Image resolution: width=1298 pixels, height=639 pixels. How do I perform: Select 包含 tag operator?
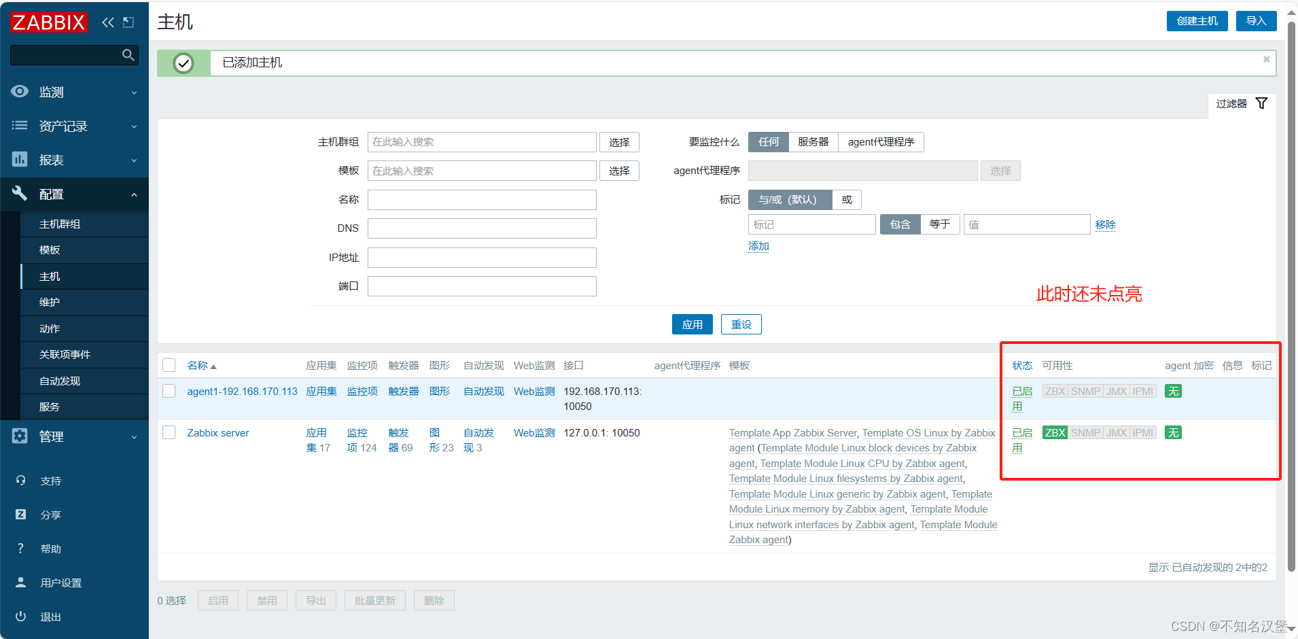tap(900, 224)
